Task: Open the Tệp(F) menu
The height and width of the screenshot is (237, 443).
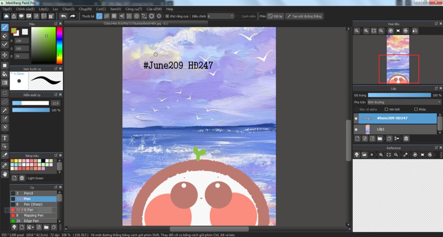Action: pyautogui.click(x=7, y=9)
